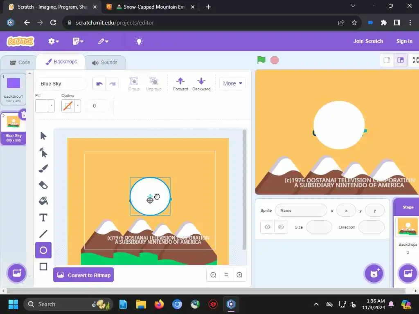419x314 pixels.
Task: Open Choose a Sprite button
Action: 374,273
